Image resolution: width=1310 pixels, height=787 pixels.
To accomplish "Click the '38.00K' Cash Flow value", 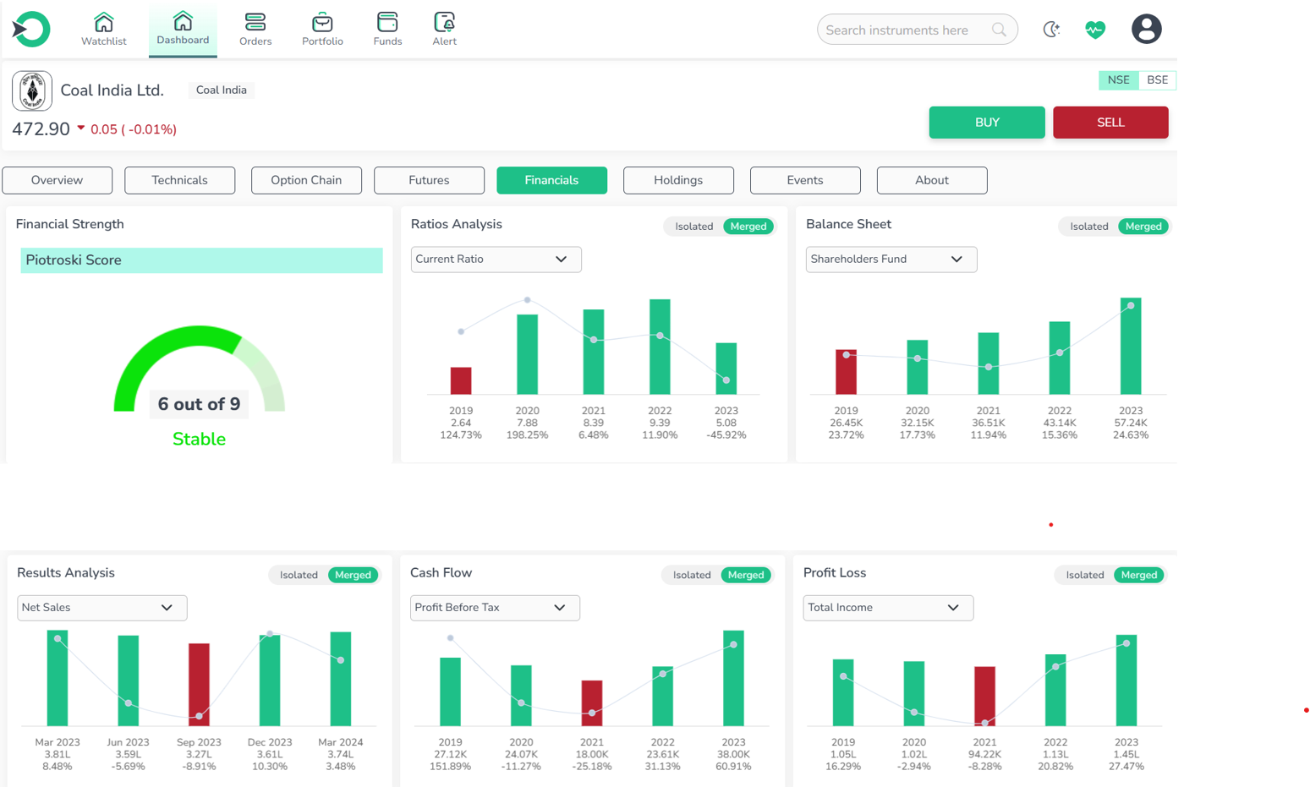I will click(733, 754).
